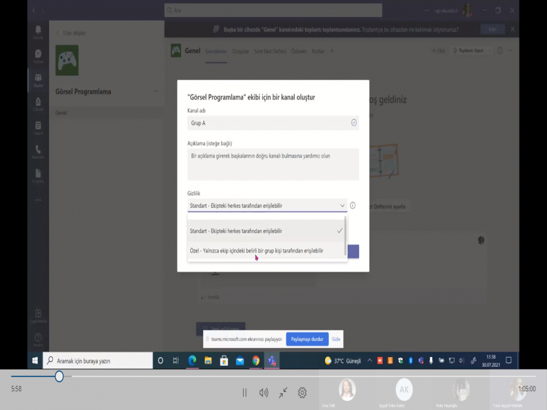
Task: Click the AK participant avatar
Action: click(404, 389)
